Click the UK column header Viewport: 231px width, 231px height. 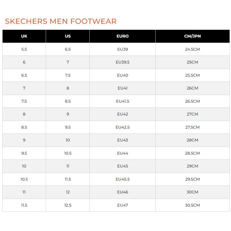[24, 36]
